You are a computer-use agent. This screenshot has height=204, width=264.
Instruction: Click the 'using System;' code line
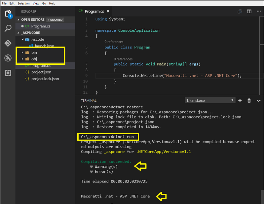point(110,19)
